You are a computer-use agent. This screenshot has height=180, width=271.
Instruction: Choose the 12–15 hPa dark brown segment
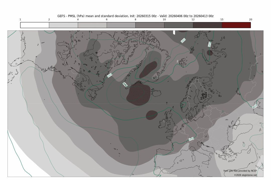(x=208, y=25)
